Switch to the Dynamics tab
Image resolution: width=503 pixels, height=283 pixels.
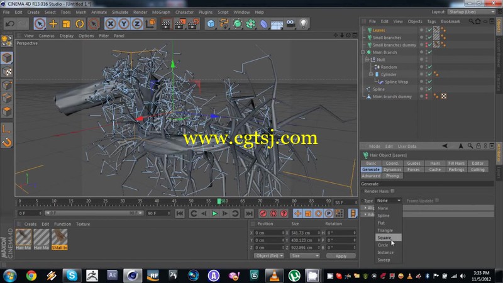coord(392,170)
